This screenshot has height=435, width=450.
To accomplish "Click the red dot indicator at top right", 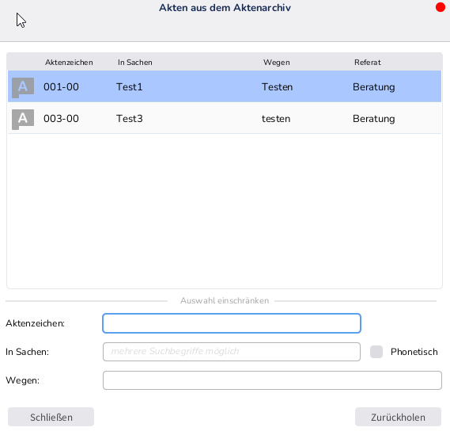I will coord(441,7).
